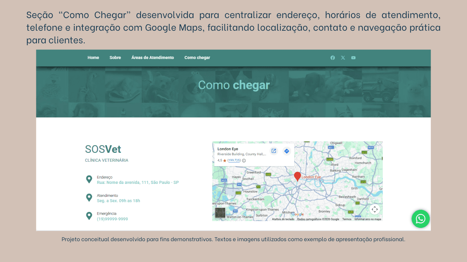Click pin icon beside Emergência
The height and width of the screenshot is (262, 467).
(x=89, y=216)
